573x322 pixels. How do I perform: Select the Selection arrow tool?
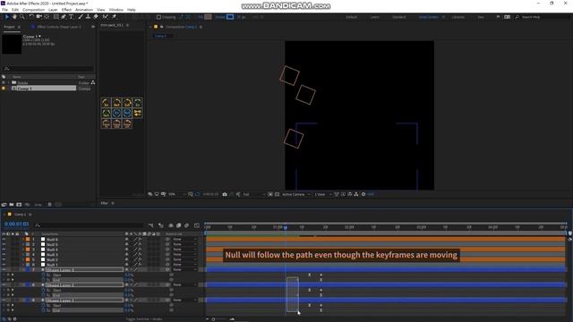coord(6,17)
